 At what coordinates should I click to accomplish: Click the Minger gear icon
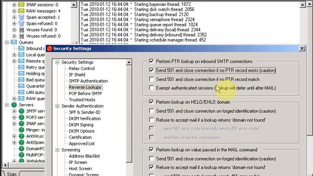click(x=22, y=130)
